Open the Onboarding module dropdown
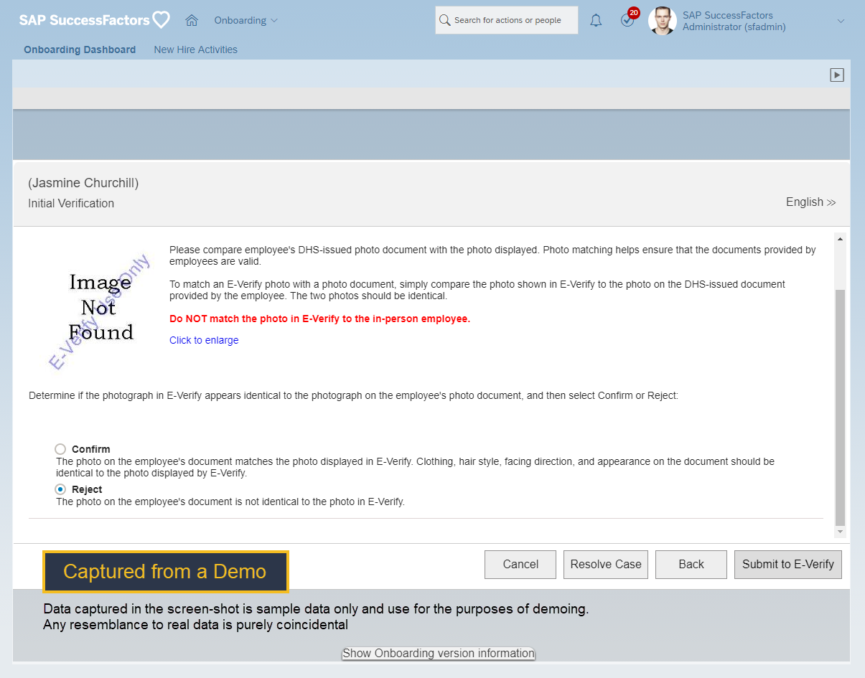Screen dimensions: 865x678 246,21
